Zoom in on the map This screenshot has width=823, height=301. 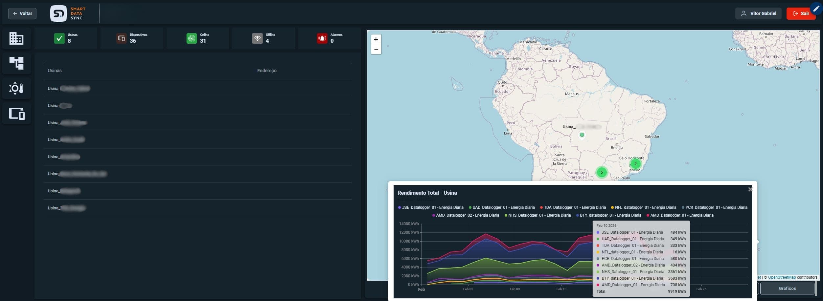coord(376,39)
